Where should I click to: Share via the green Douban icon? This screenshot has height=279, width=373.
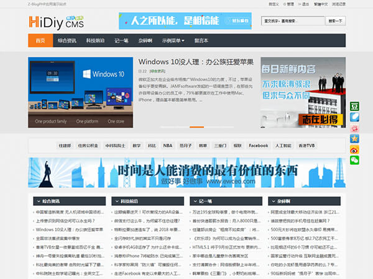tap(354, 106)
